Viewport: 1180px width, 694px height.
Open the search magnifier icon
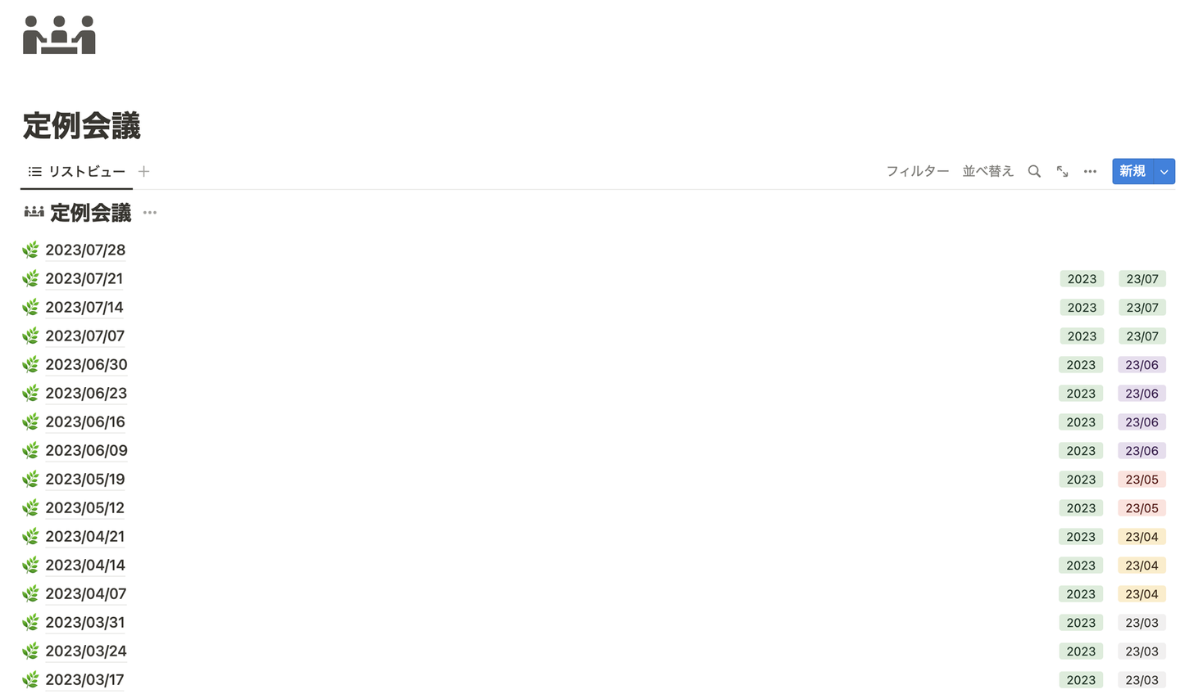click(x=1034, y=171)
